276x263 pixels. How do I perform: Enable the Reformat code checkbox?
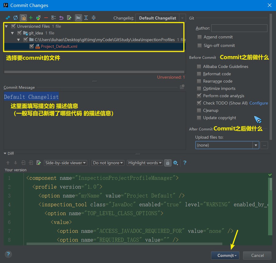(199, 74)
